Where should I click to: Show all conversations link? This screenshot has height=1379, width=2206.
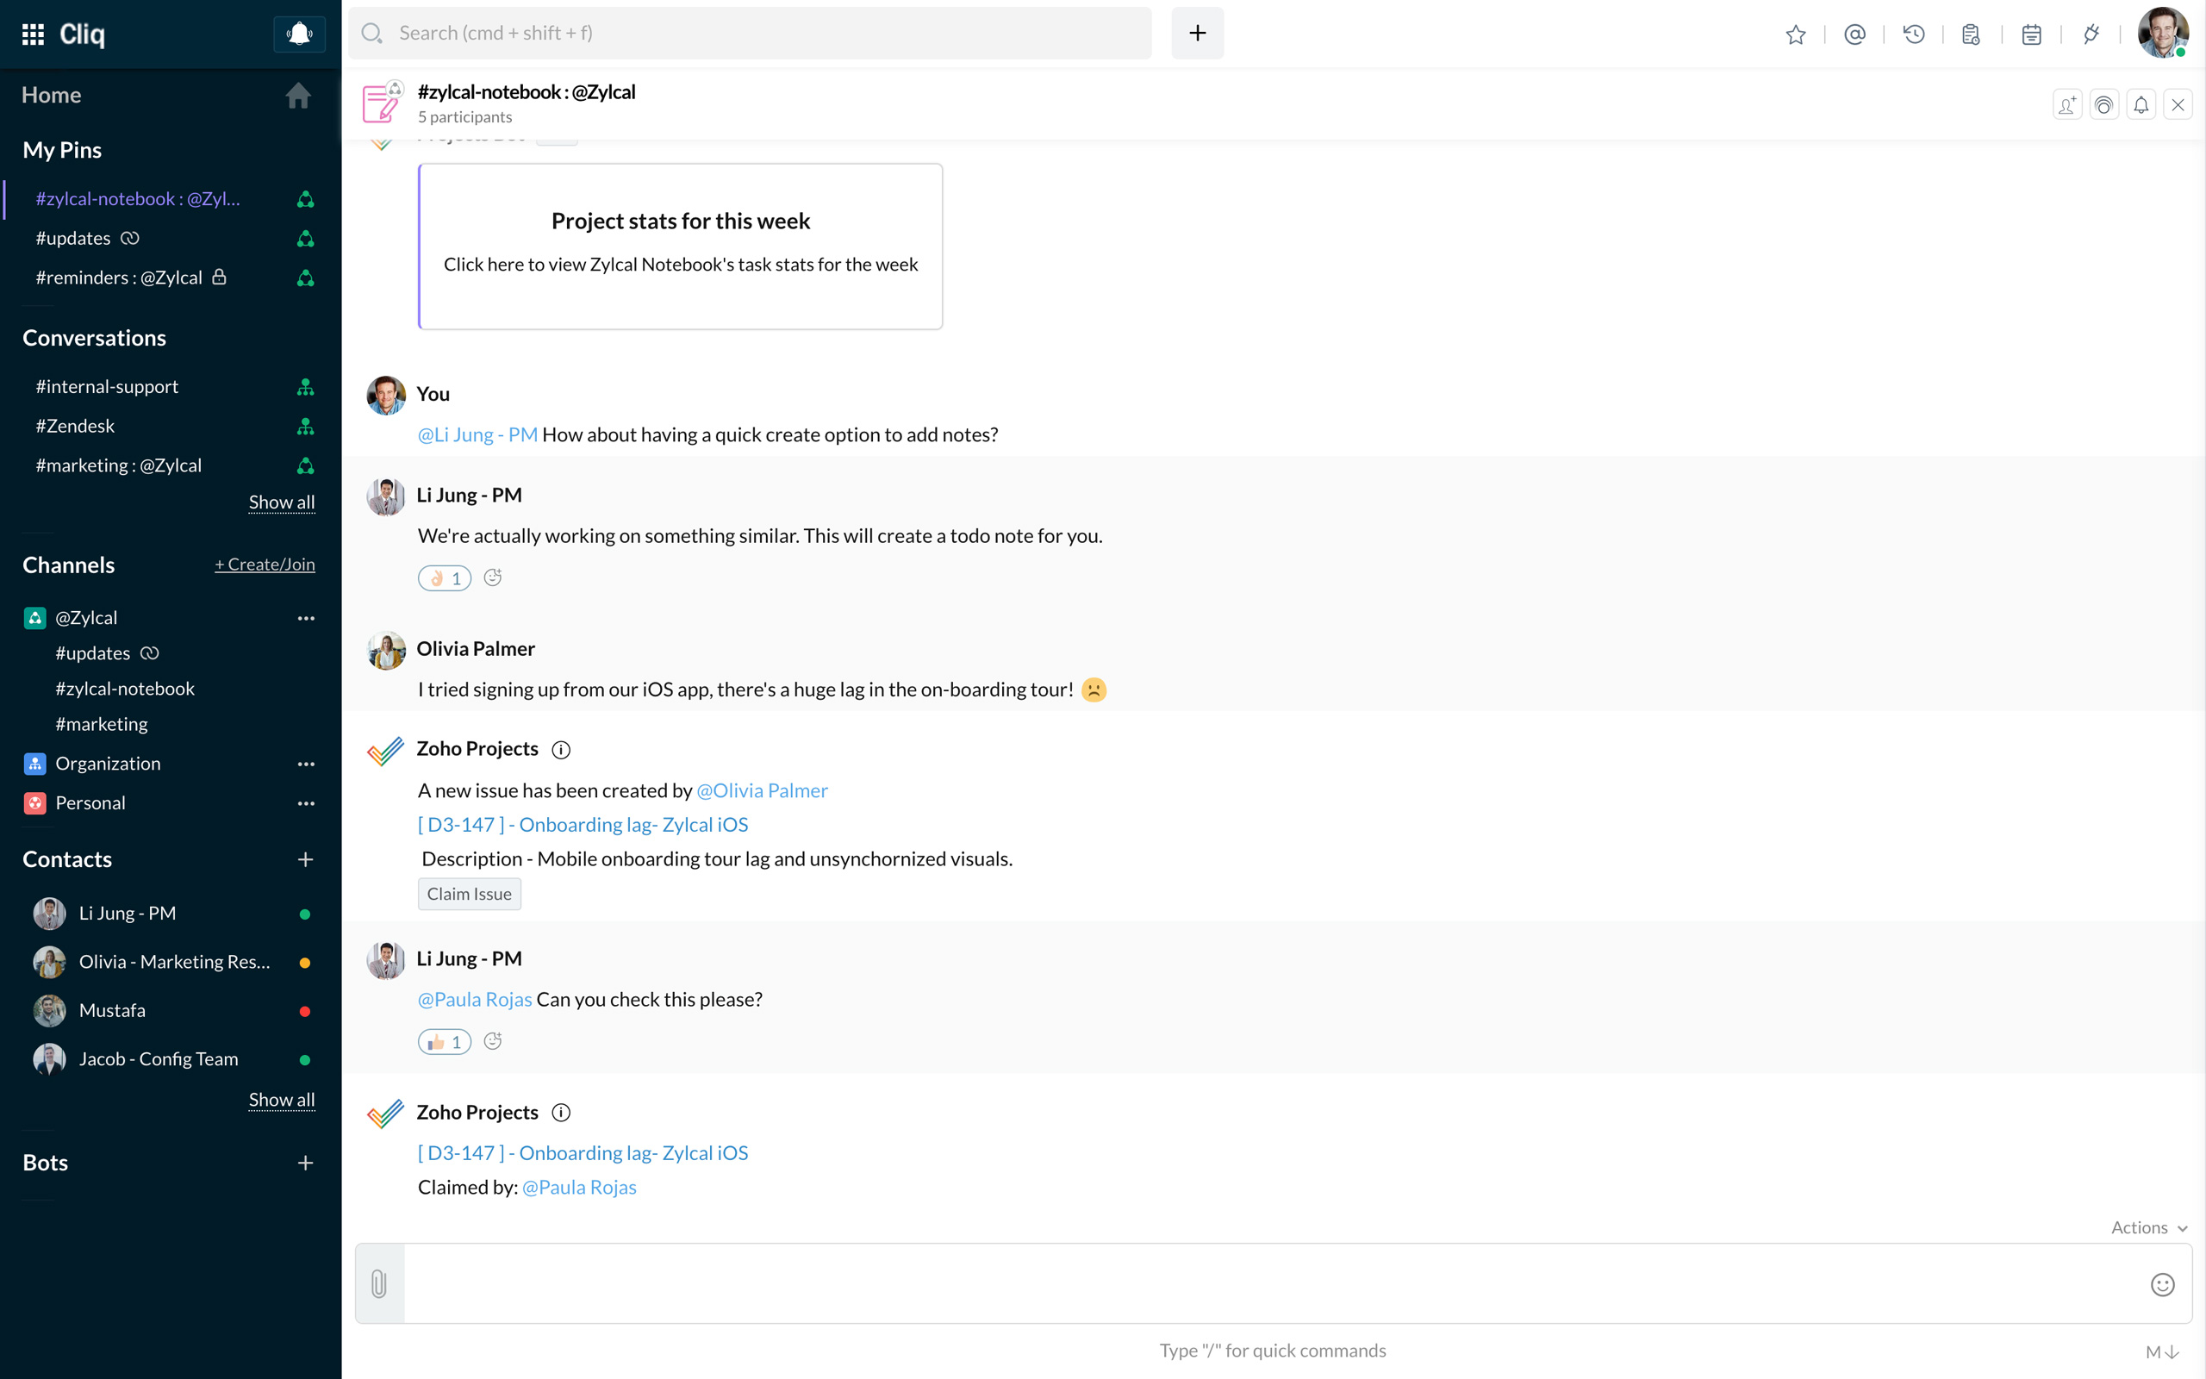click(x=282, y=502)
